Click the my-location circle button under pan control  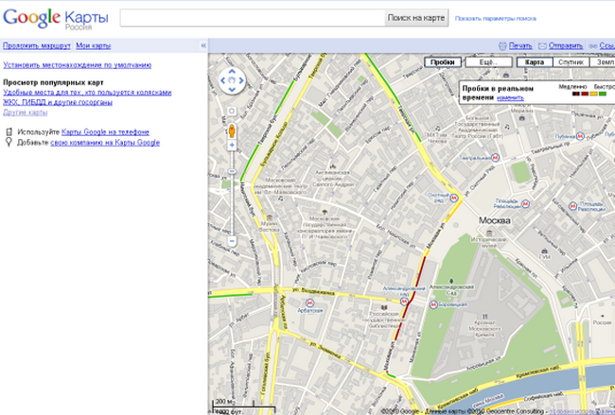232,111
